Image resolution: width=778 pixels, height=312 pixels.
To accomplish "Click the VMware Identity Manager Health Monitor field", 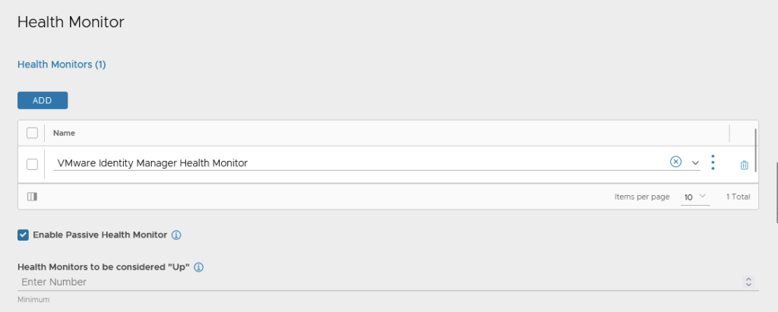I will click(357, 163).
